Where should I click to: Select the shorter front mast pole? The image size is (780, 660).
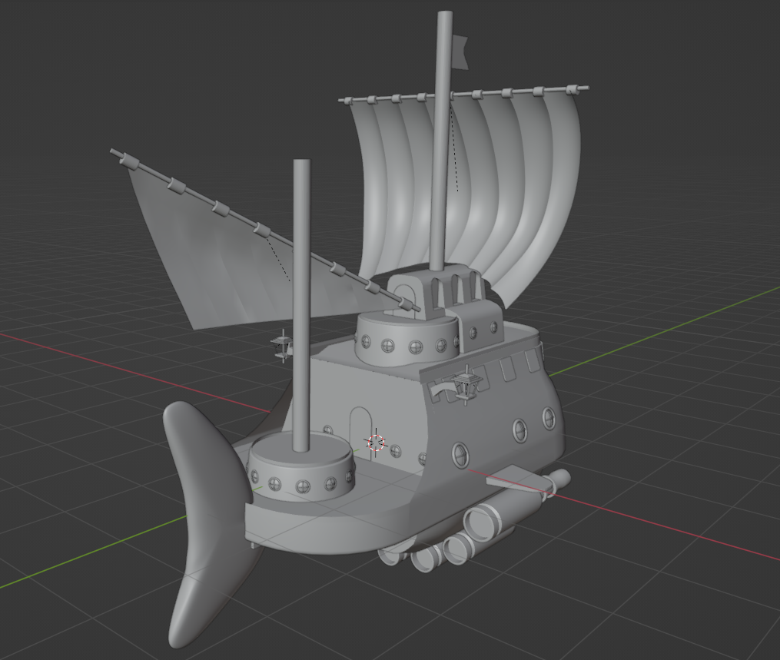point(301,307)
